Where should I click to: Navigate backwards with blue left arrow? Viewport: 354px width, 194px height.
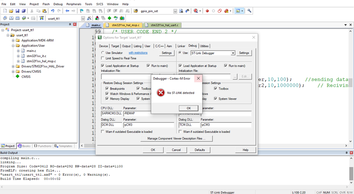(x=67, y=11)
